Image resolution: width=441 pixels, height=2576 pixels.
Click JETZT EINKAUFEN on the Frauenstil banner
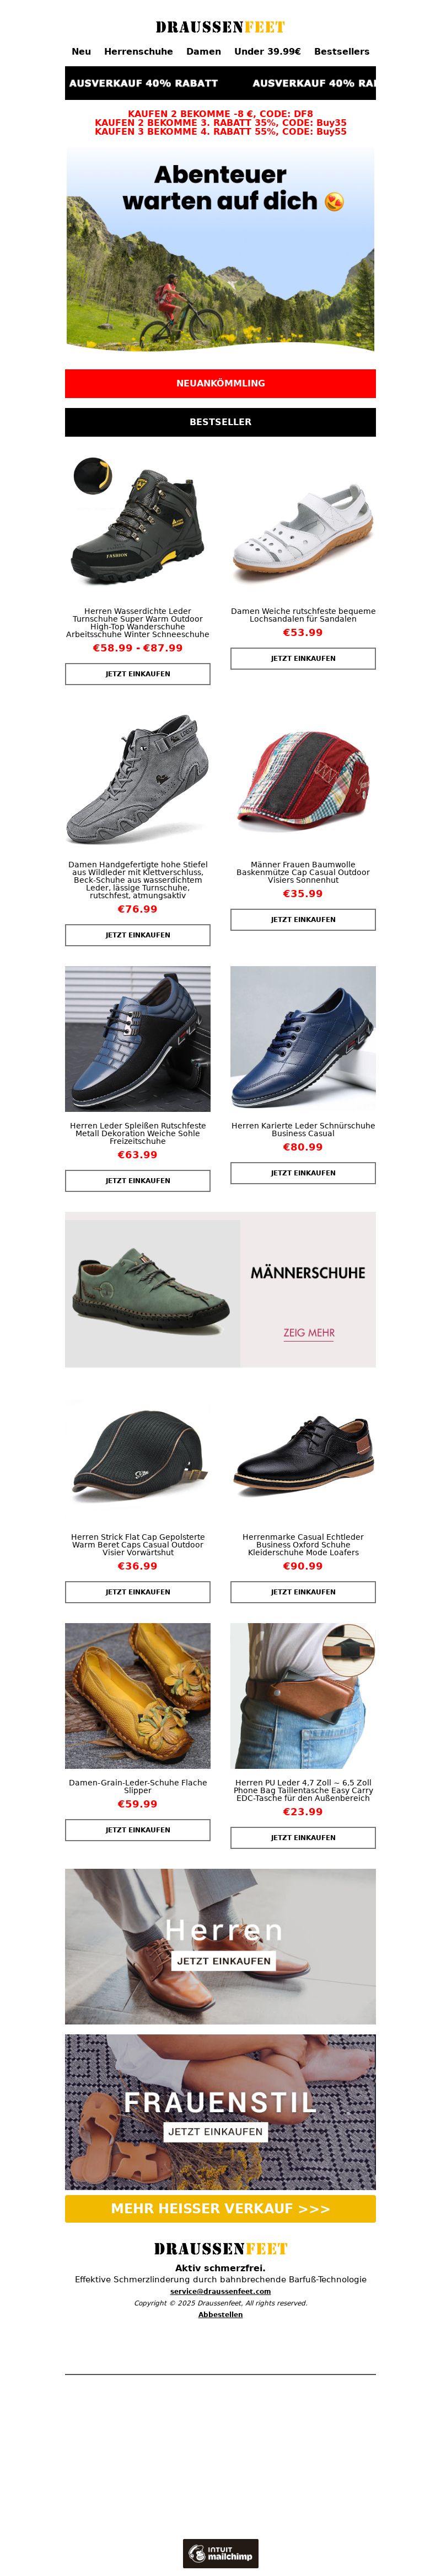pos(216,2131)
